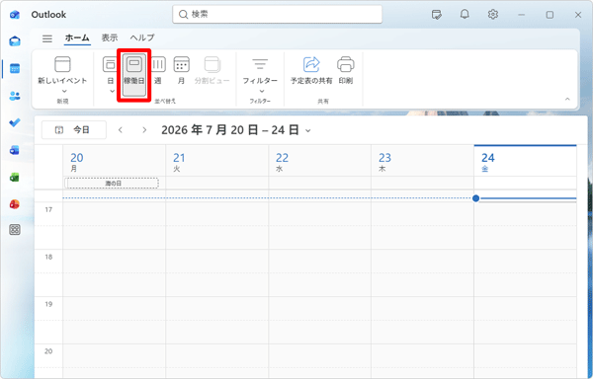Click the Outlook logo at top left
This screenshot has height=379, width=593.
pyautogui.click(x=15, y=15)
